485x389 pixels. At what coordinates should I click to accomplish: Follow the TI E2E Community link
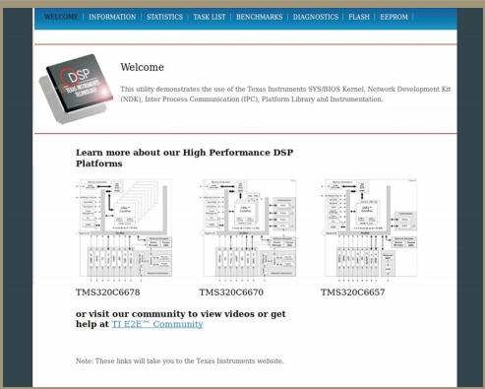pyautogui.click(x=157, y=324)
